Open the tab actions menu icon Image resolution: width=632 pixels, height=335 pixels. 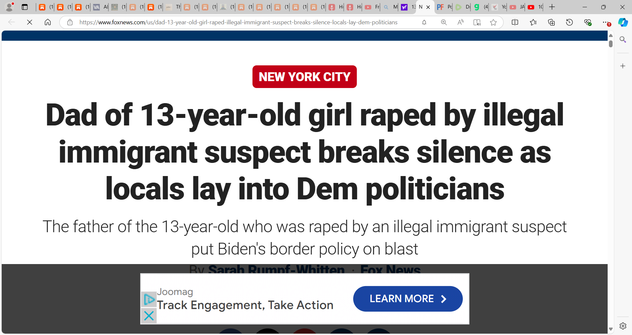25,7
